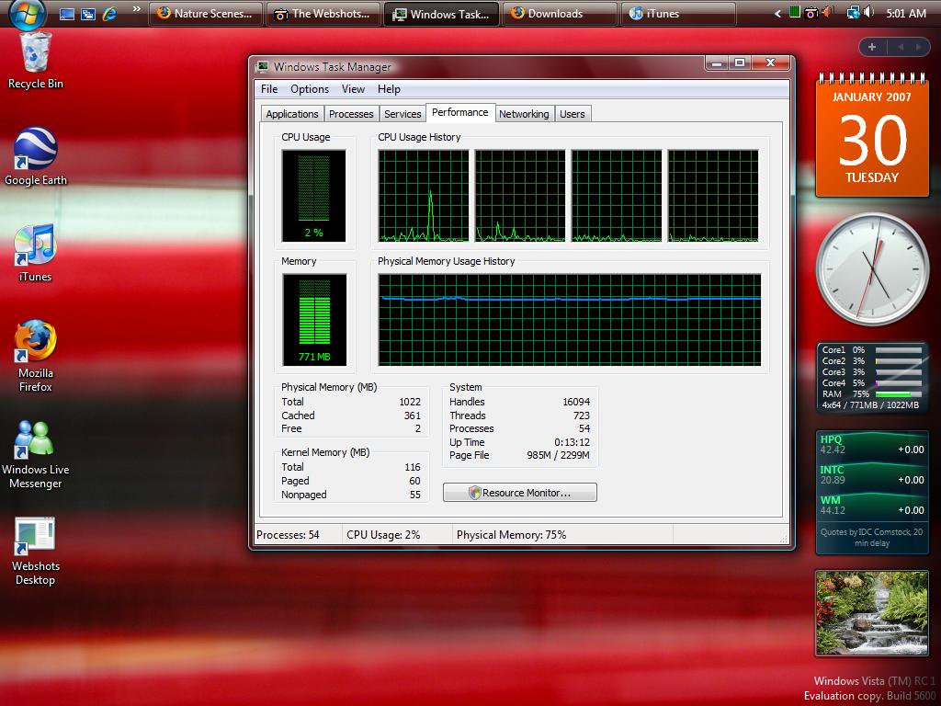Click the waterfall slideshow gadget picture
The width and height of the screenshot is (941, 706).
click(x=872, y=613)
